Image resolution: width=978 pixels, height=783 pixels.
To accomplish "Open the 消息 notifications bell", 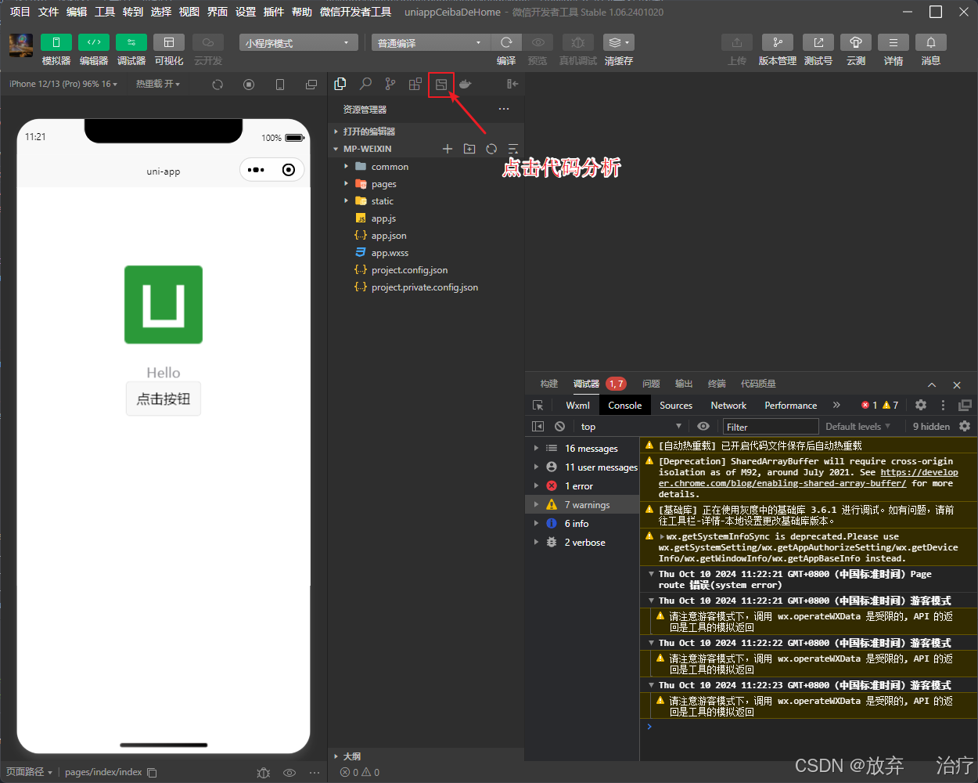I will (x=931, y=42).
